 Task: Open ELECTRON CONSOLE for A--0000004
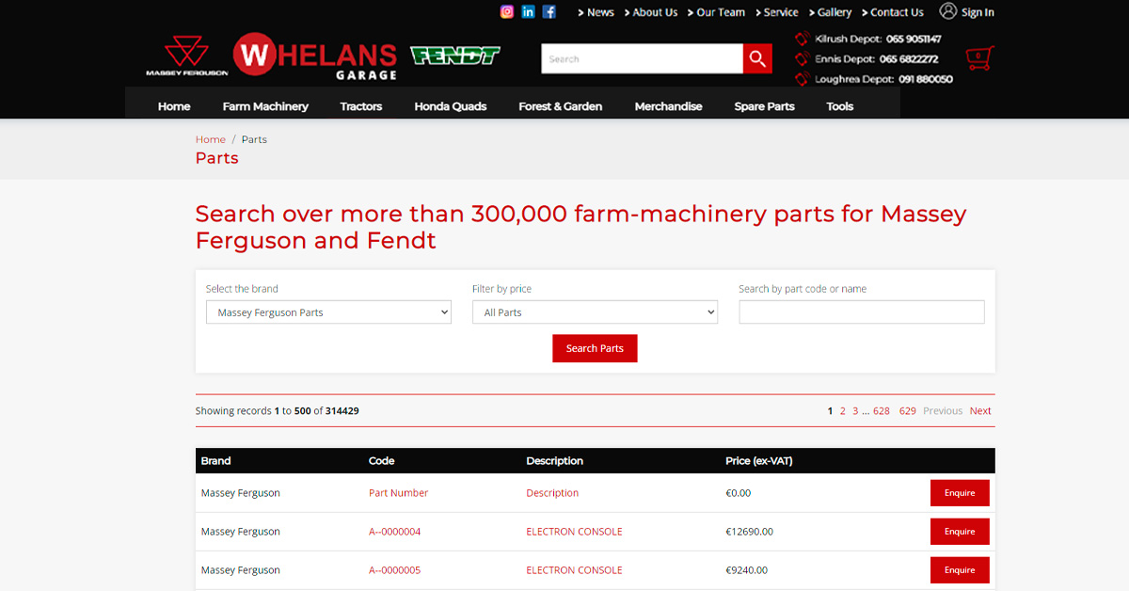tap(574, 532)
